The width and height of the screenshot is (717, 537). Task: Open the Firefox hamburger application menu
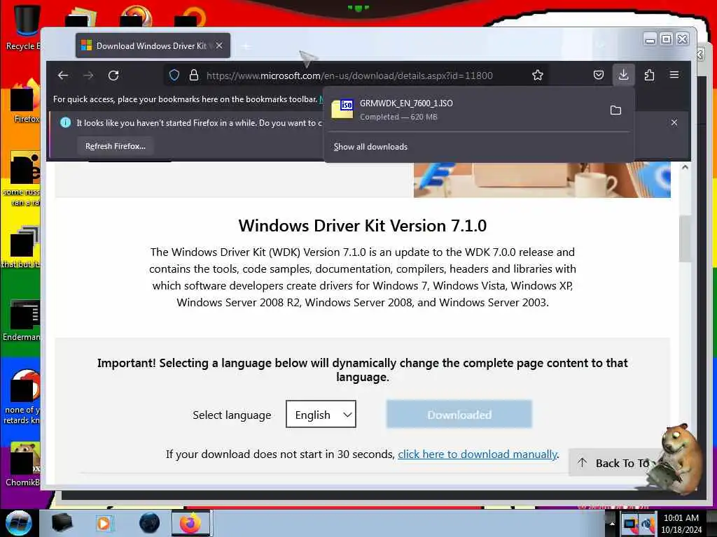click(674, 75)
